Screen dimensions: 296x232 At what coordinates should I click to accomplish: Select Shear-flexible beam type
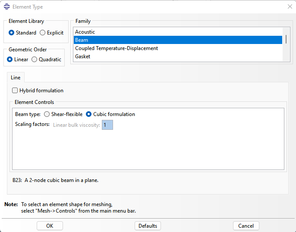(x=63, y=114)
